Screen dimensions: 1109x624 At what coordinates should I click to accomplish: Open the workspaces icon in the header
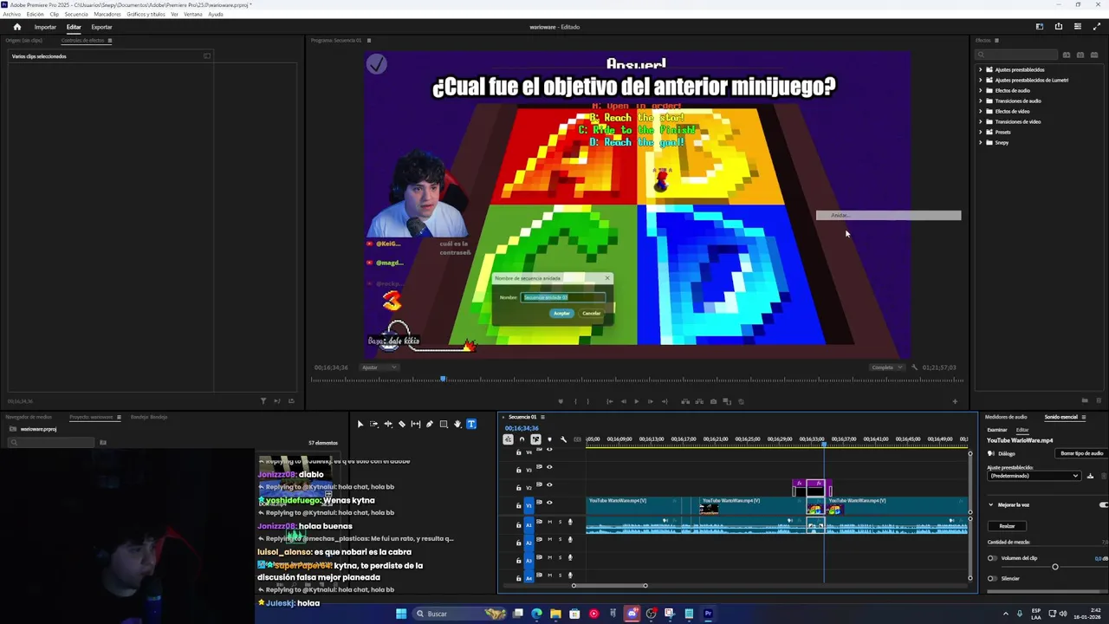[1040, 26]
